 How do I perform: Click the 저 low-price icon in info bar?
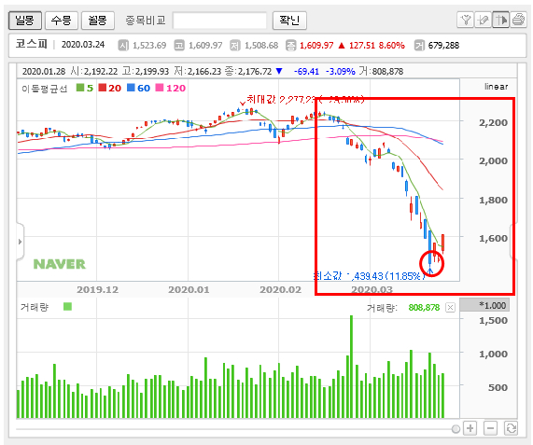235,45
